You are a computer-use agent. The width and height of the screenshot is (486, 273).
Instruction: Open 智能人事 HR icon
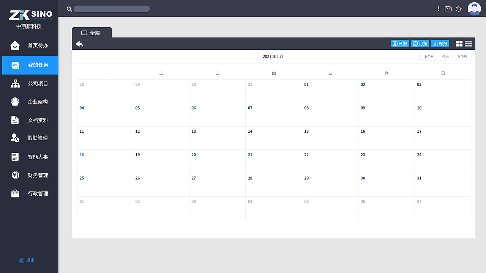click(15, 157)
